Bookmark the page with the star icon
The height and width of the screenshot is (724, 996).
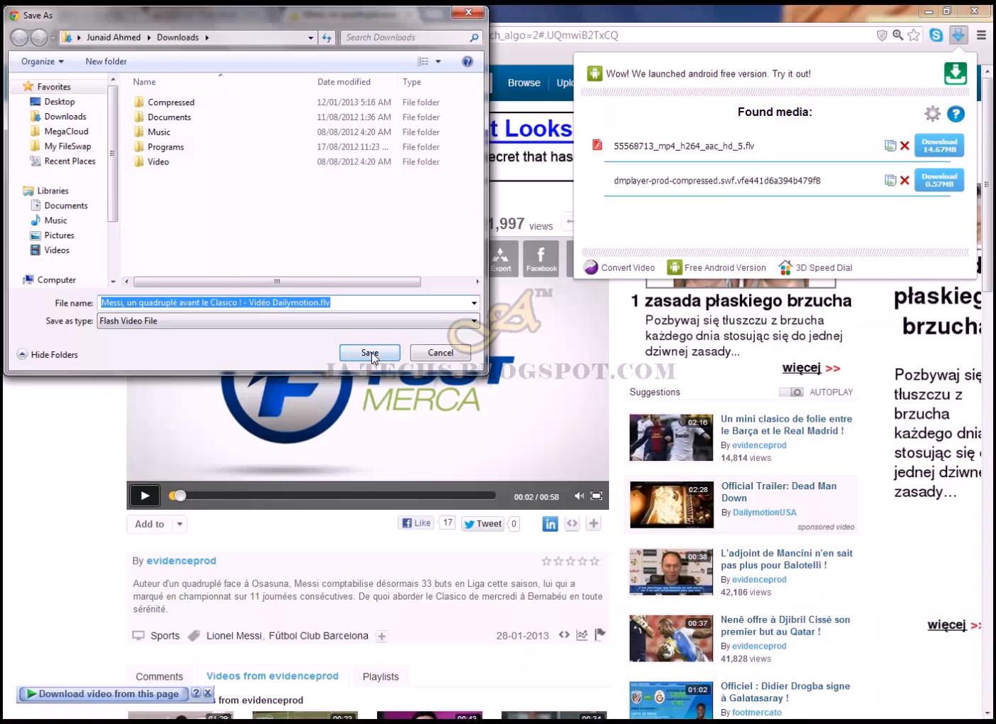913,34
